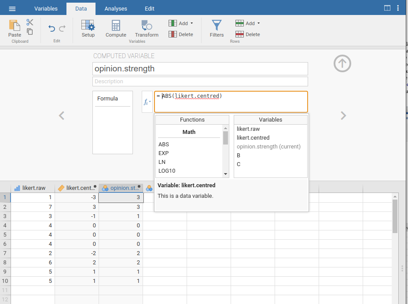Image resolution: width=408 pixels, height=304 pixels.
Task: Select the EXP function
Action: pyautogui.click(x=163, y=153)
